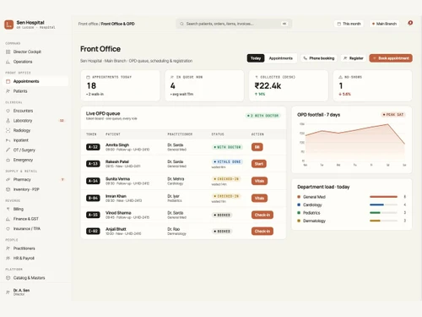
Task: Click the Finance & GST chart icon
Action: pos(8,219)
